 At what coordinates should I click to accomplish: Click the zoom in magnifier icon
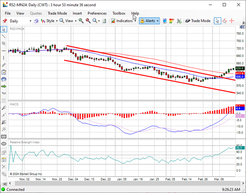click(x=81, y=21)
